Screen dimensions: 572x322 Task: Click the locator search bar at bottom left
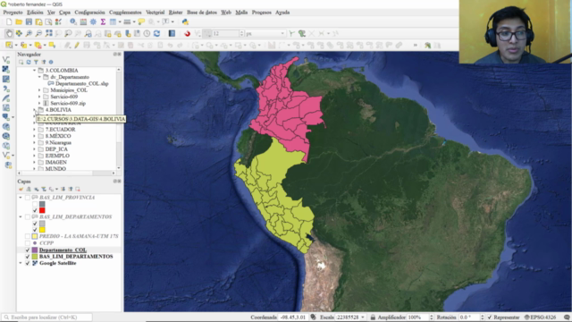[46, 318]
